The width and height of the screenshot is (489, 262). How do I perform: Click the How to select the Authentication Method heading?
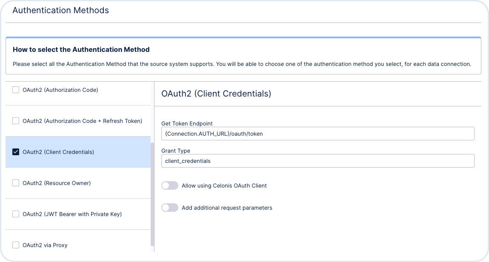pyautogui.click(x=81, y=49)
